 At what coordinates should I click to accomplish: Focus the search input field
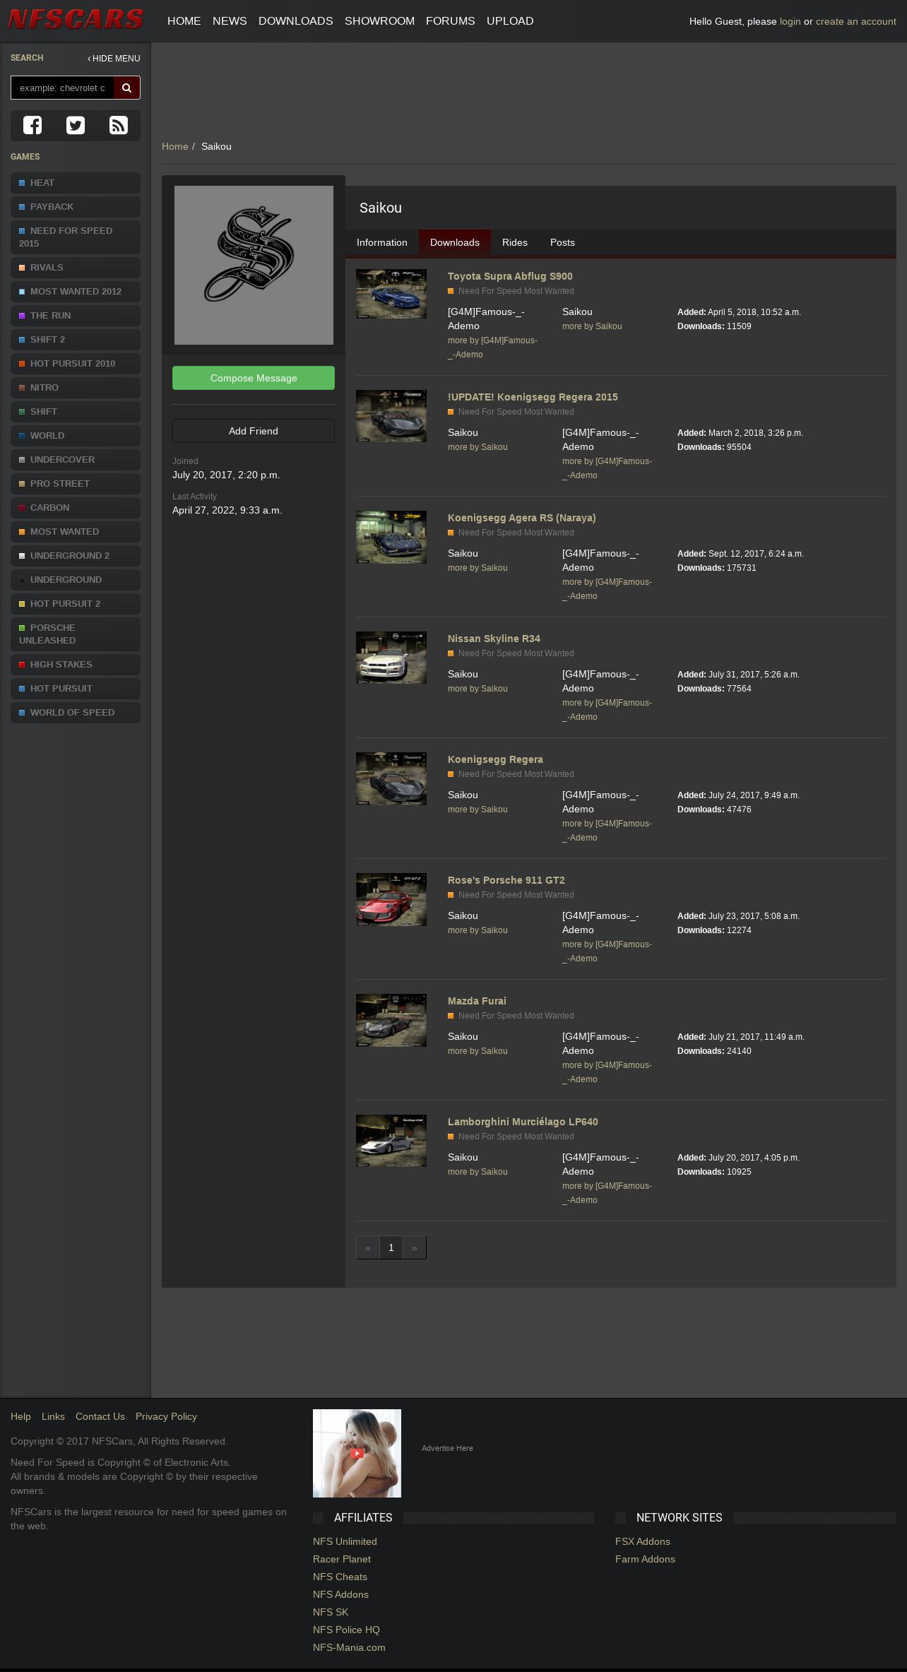coord(62,88)
